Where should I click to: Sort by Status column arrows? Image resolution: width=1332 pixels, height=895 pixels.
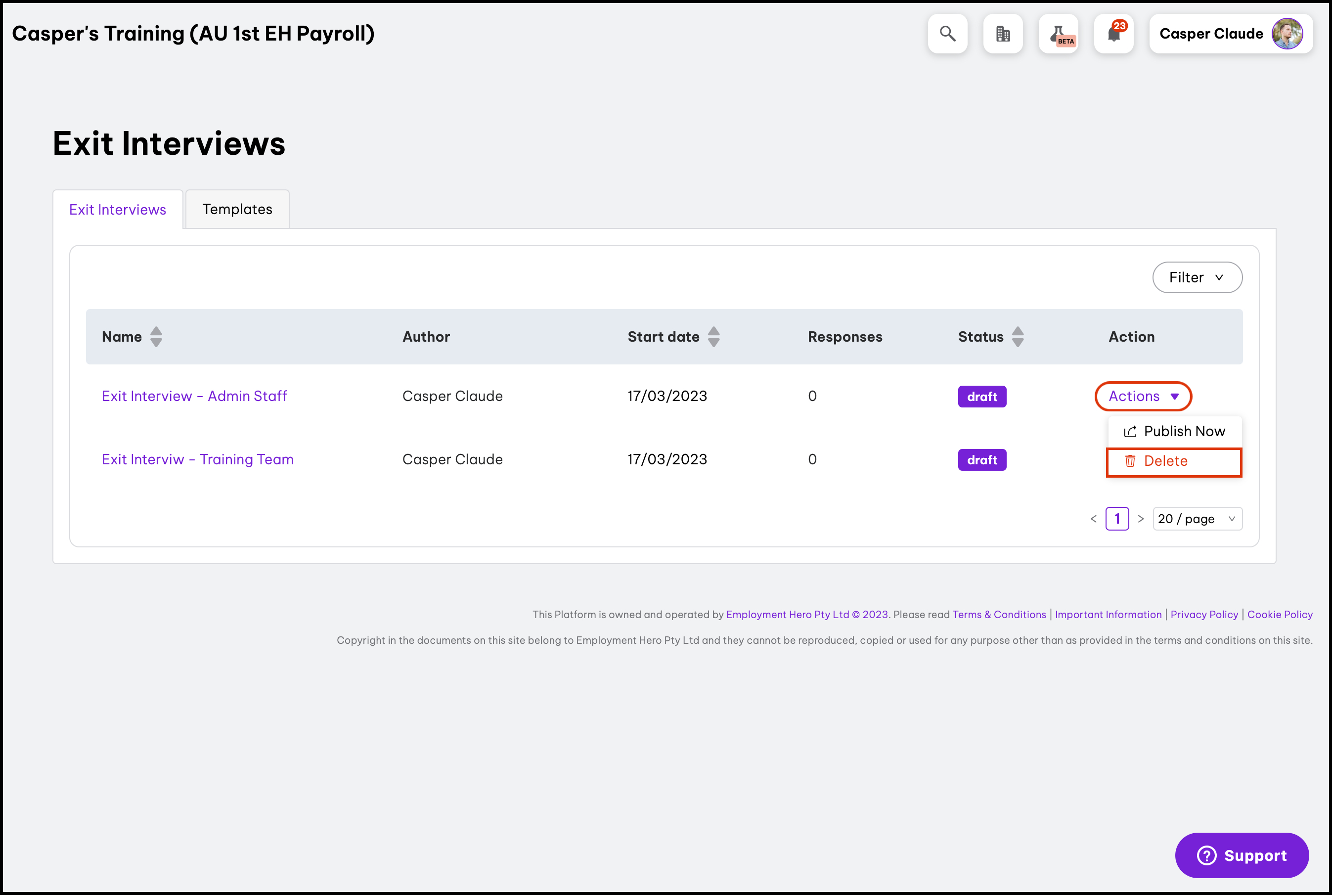coord(1018,337)
